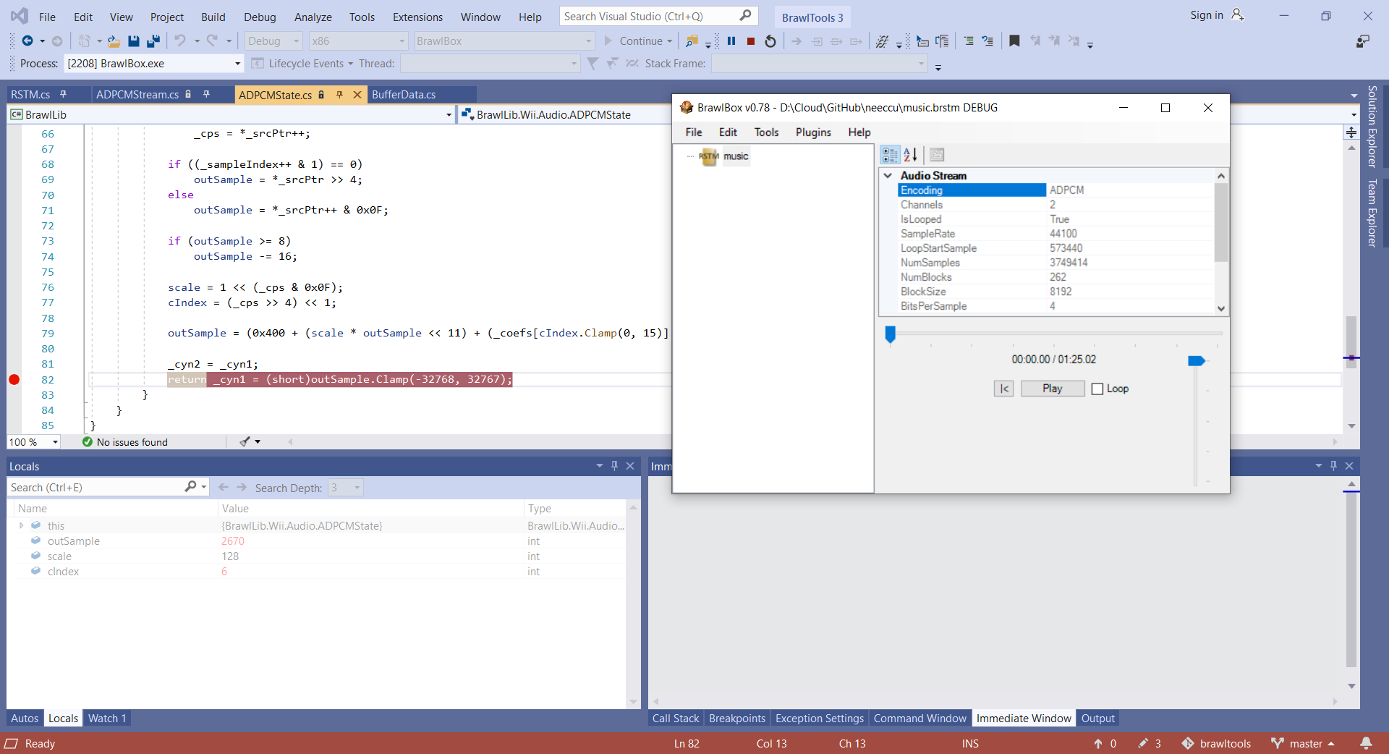Switch to the Watch 1 tab
Viewport: 1389px width, 754px height.
tap(107, 719)
